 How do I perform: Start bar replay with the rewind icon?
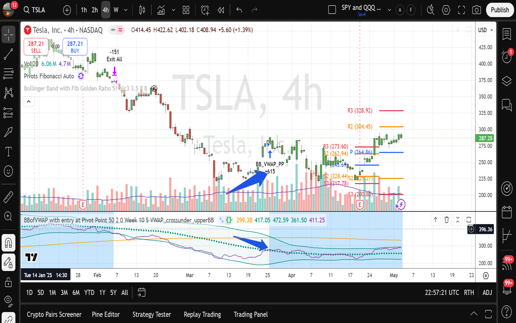point(221,10)
